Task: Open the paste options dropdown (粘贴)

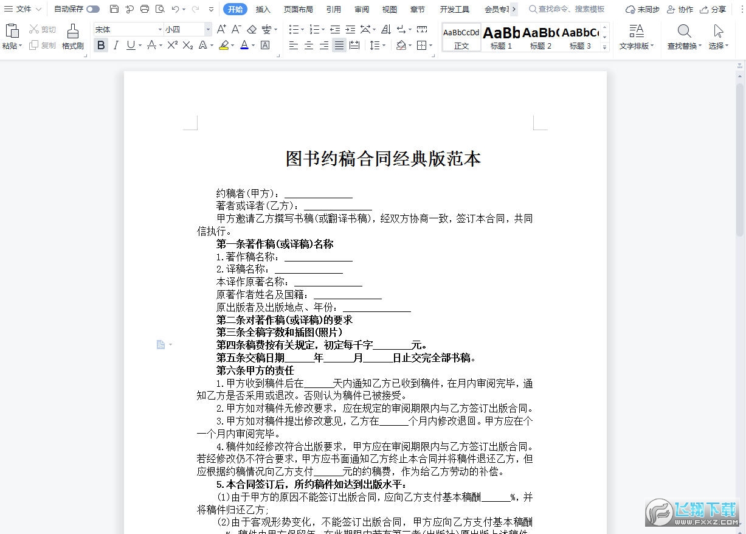Action: 12,46
